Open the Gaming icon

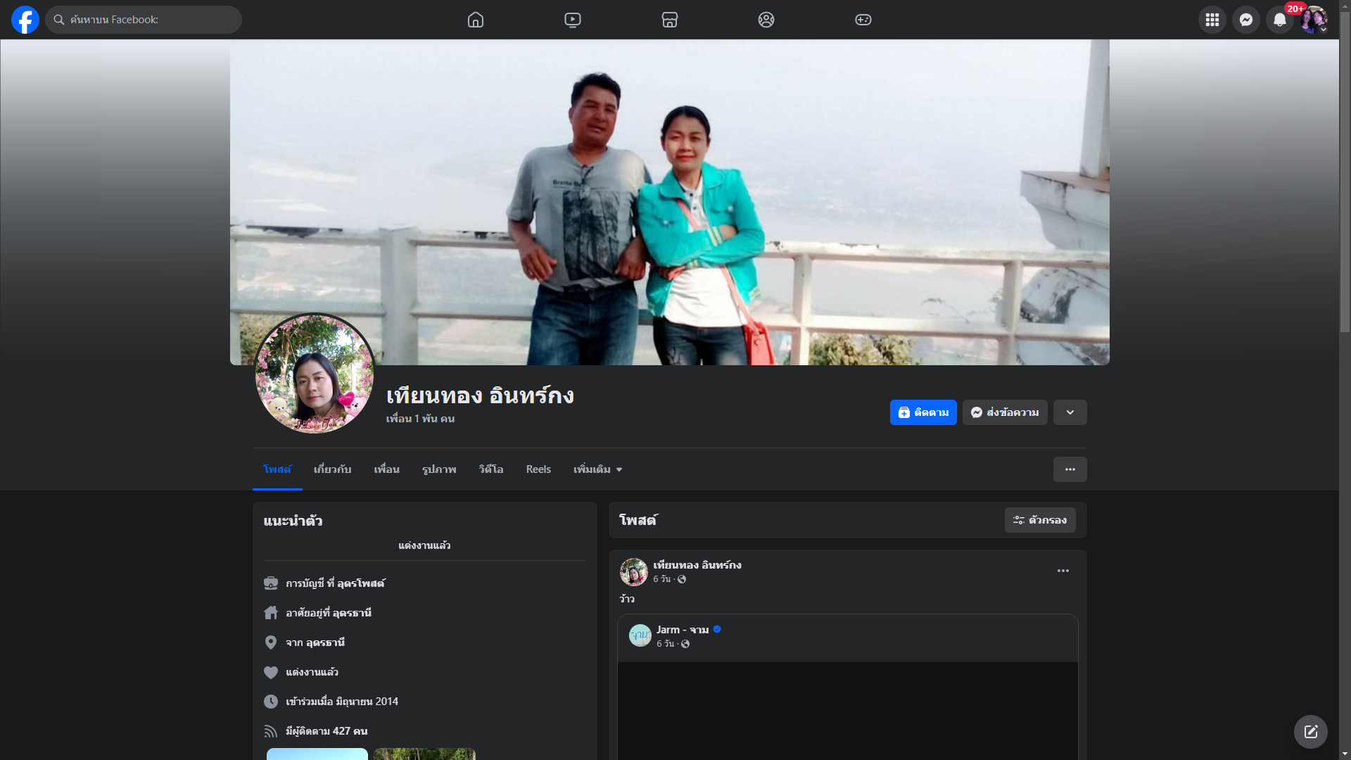click(x=863, y=20)
